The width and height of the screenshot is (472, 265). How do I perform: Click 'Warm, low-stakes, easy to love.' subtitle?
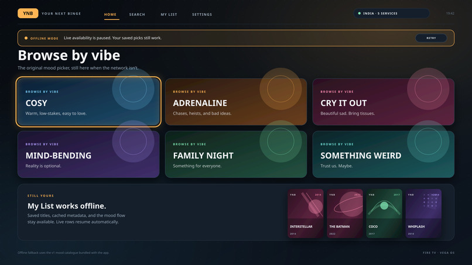tap(56, 113)
